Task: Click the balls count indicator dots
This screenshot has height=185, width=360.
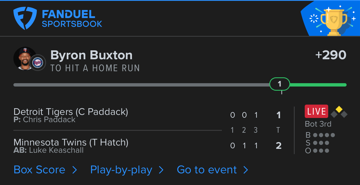Action: pos(324,135)
